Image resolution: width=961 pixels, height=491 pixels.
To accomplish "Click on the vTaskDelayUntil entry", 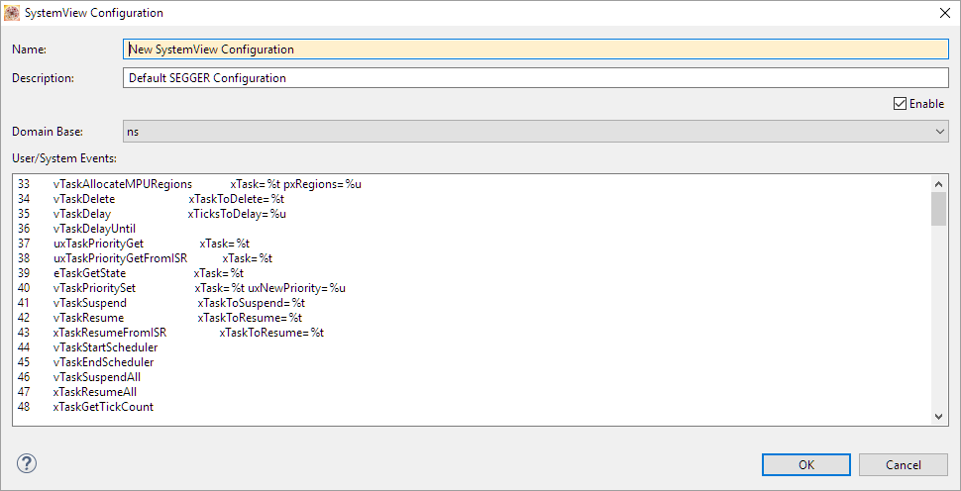I will (94, 229).
